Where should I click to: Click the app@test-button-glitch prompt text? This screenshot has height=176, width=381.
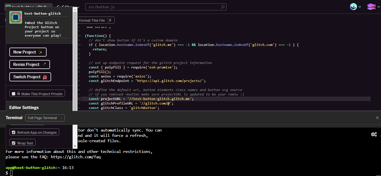(31, 168)
